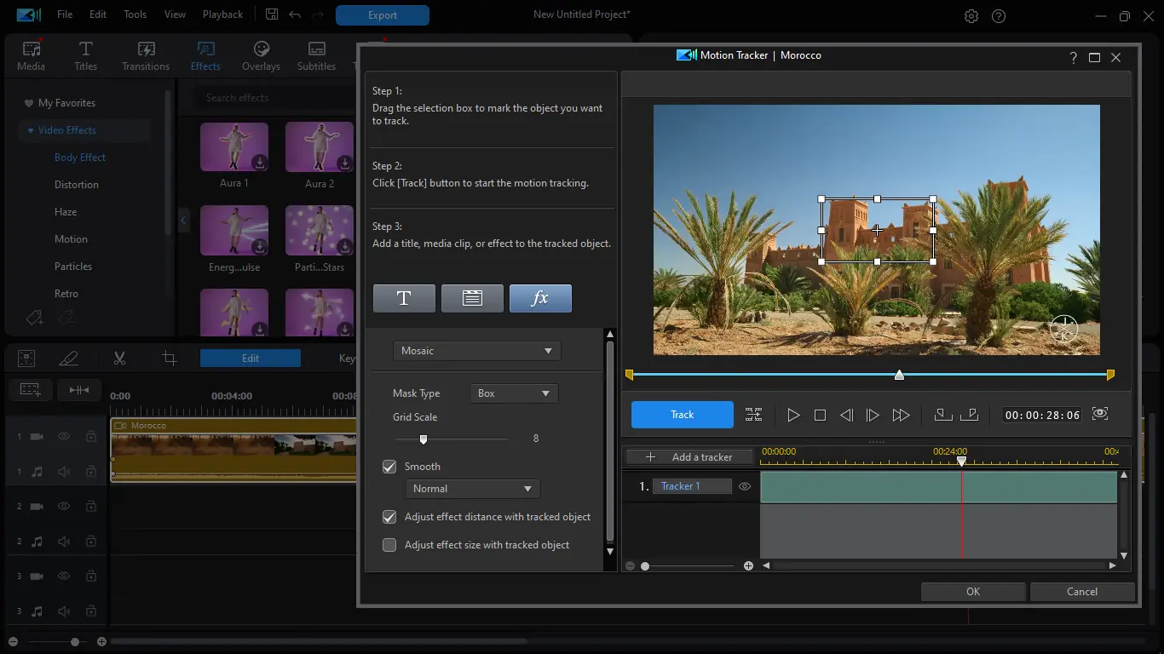Start tracking with the Track button
1164x654 pixels.
(x=682, y=415)
